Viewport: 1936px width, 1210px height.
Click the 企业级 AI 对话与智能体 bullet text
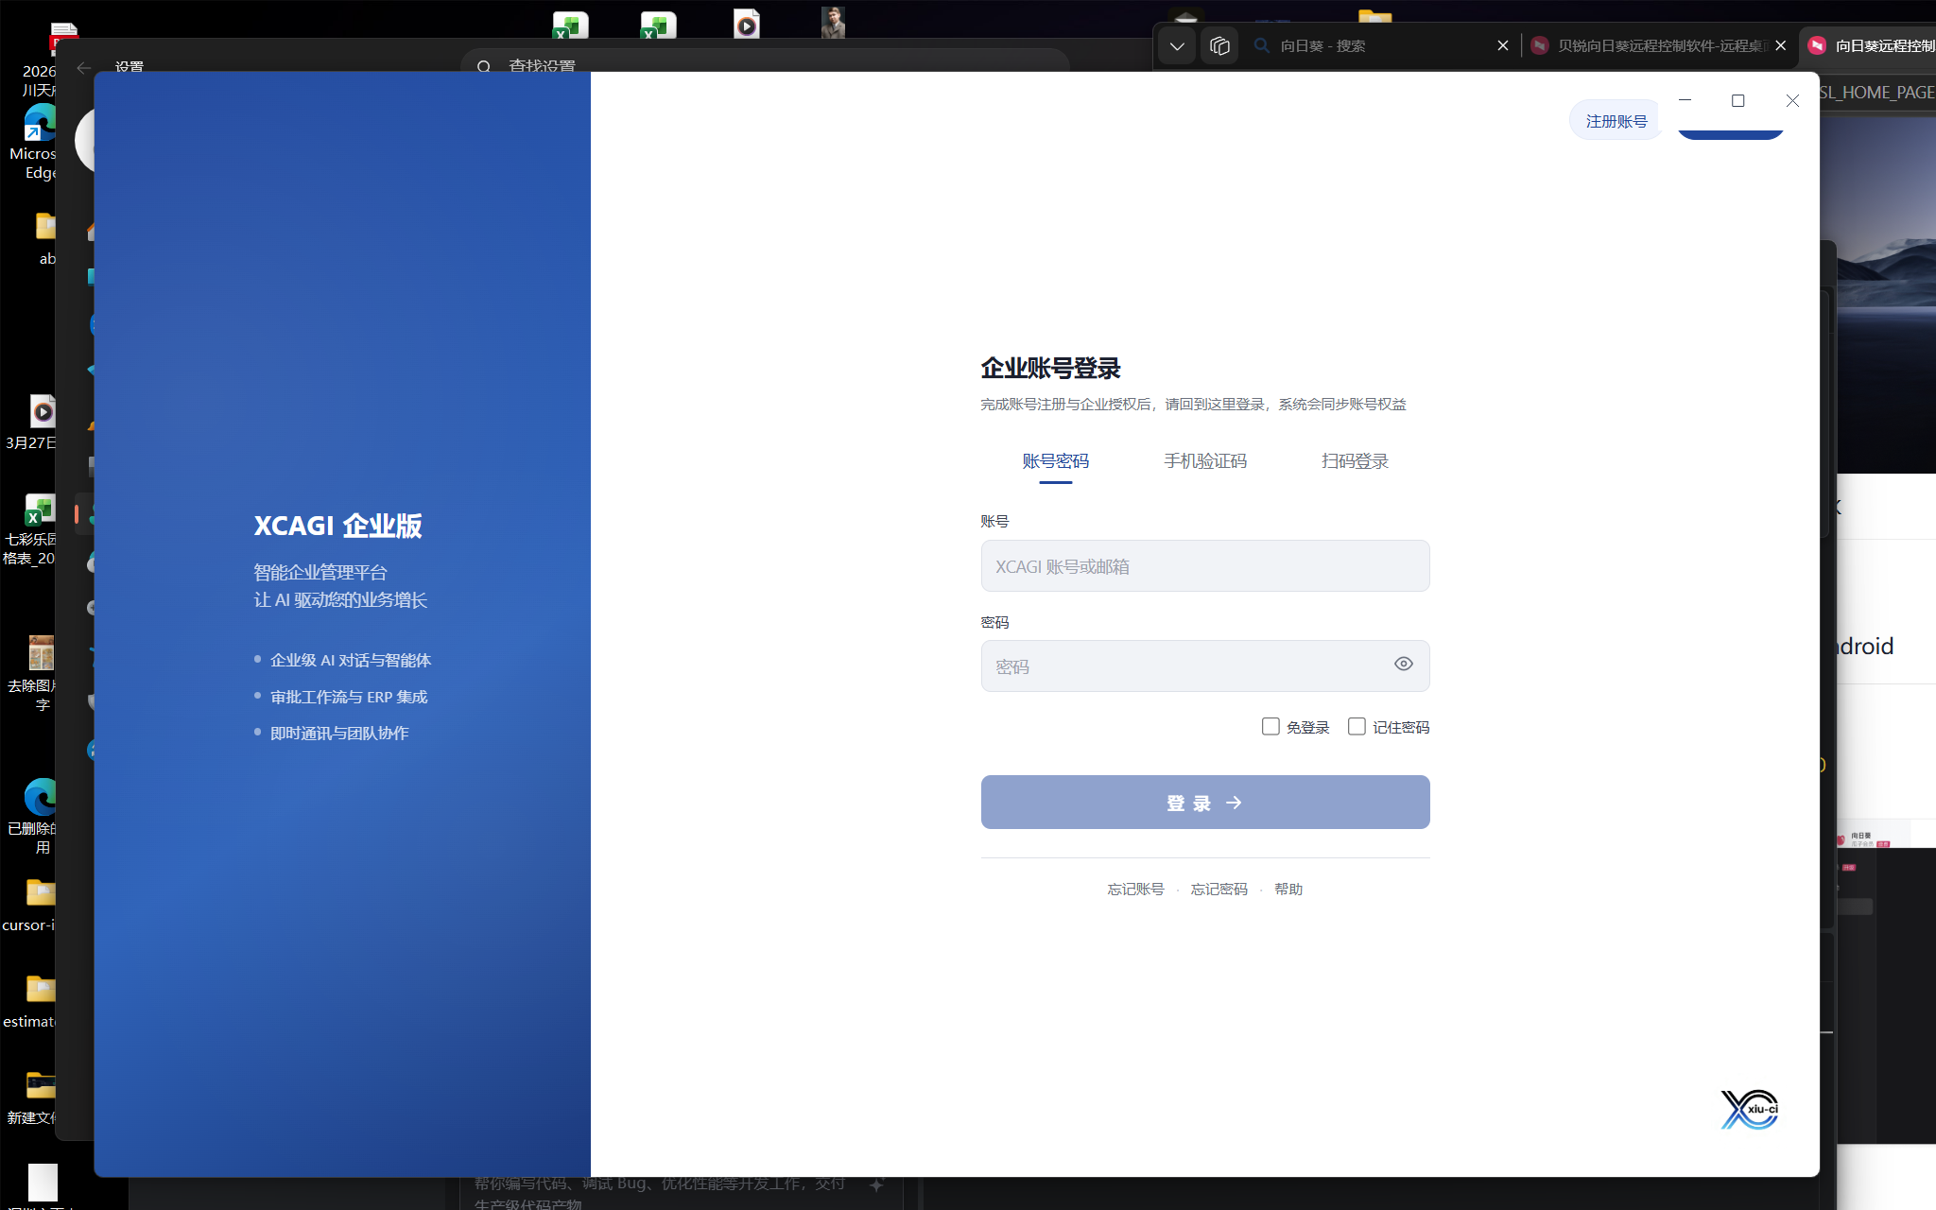coord(351,660)
